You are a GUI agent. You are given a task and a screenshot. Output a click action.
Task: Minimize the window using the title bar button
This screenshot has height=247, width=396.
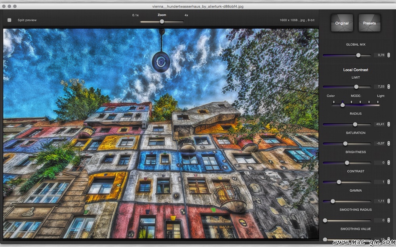10,6
